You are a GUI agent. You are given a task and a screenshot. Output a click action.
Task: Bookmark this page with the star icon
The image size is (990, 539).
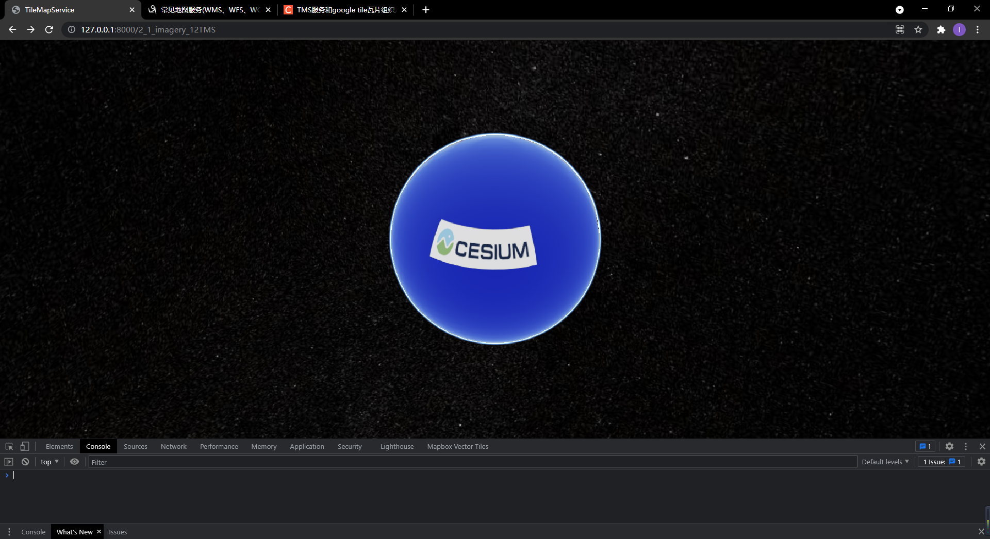pos(918,30)
